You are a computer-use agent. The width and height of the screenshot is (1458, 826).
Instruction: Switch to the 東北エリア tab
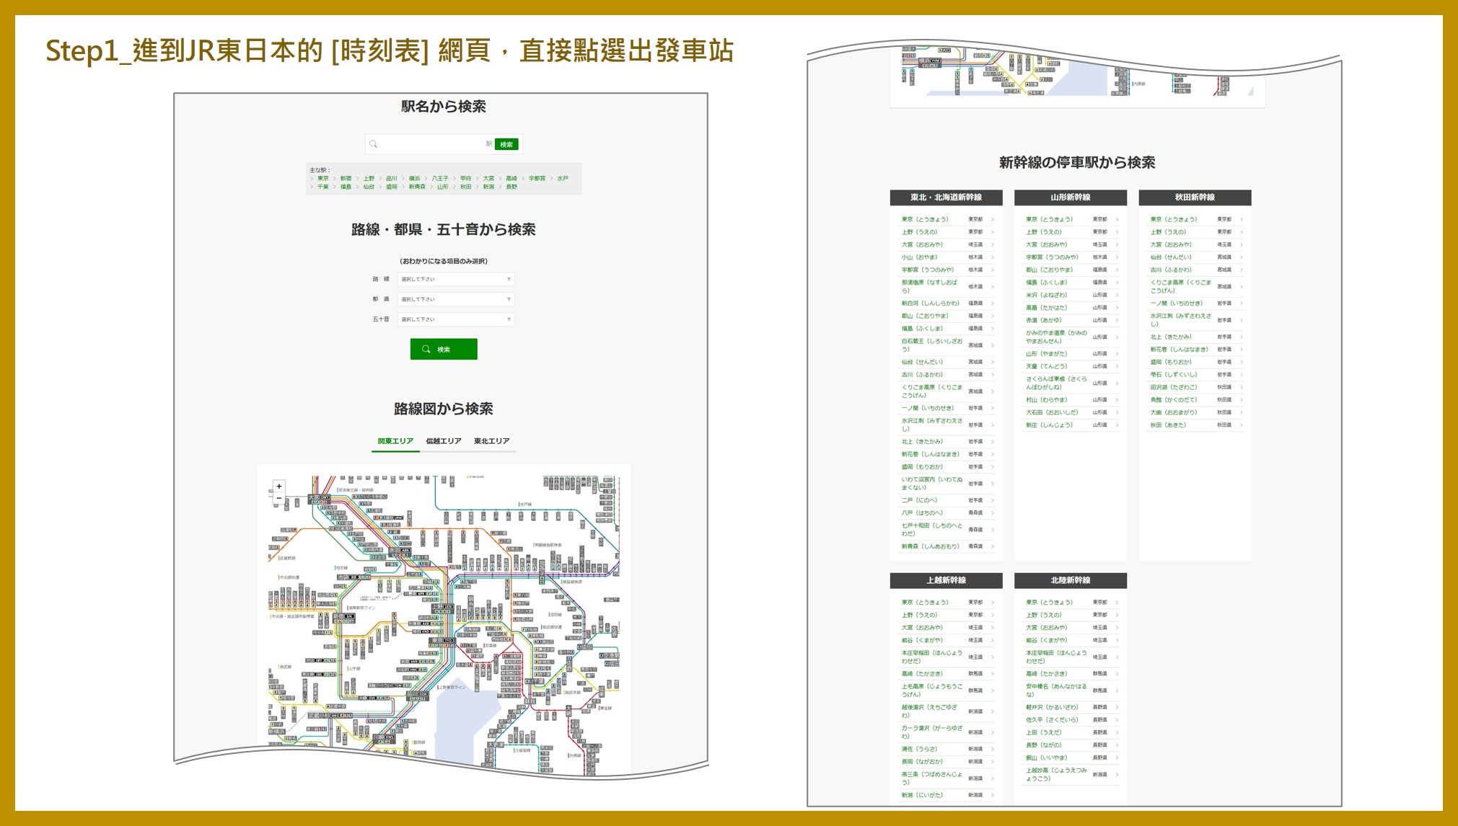(x=491, y=441)
